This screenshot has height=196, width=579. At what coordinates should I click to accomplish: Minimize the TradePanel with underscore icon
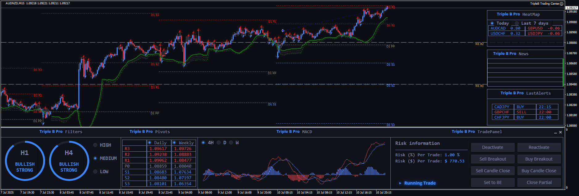coord(556,133)
